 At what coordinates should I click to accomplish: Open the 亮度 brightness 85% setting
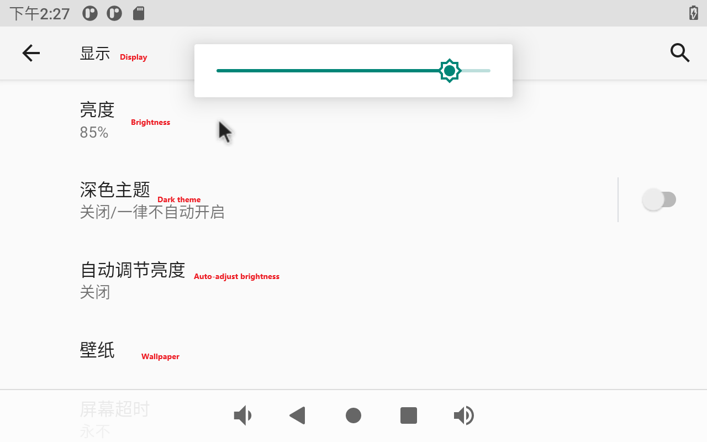pos(97,120)
